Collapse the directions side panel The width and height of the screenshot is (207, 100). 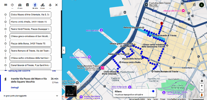pyautogui.click(x=64, y=50)
